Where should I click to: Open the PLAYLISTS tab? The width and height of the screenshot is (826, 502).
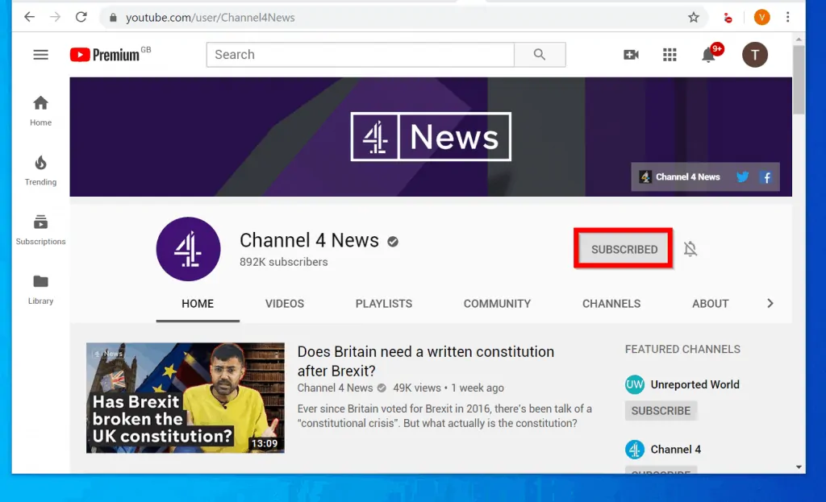point(383,304)
